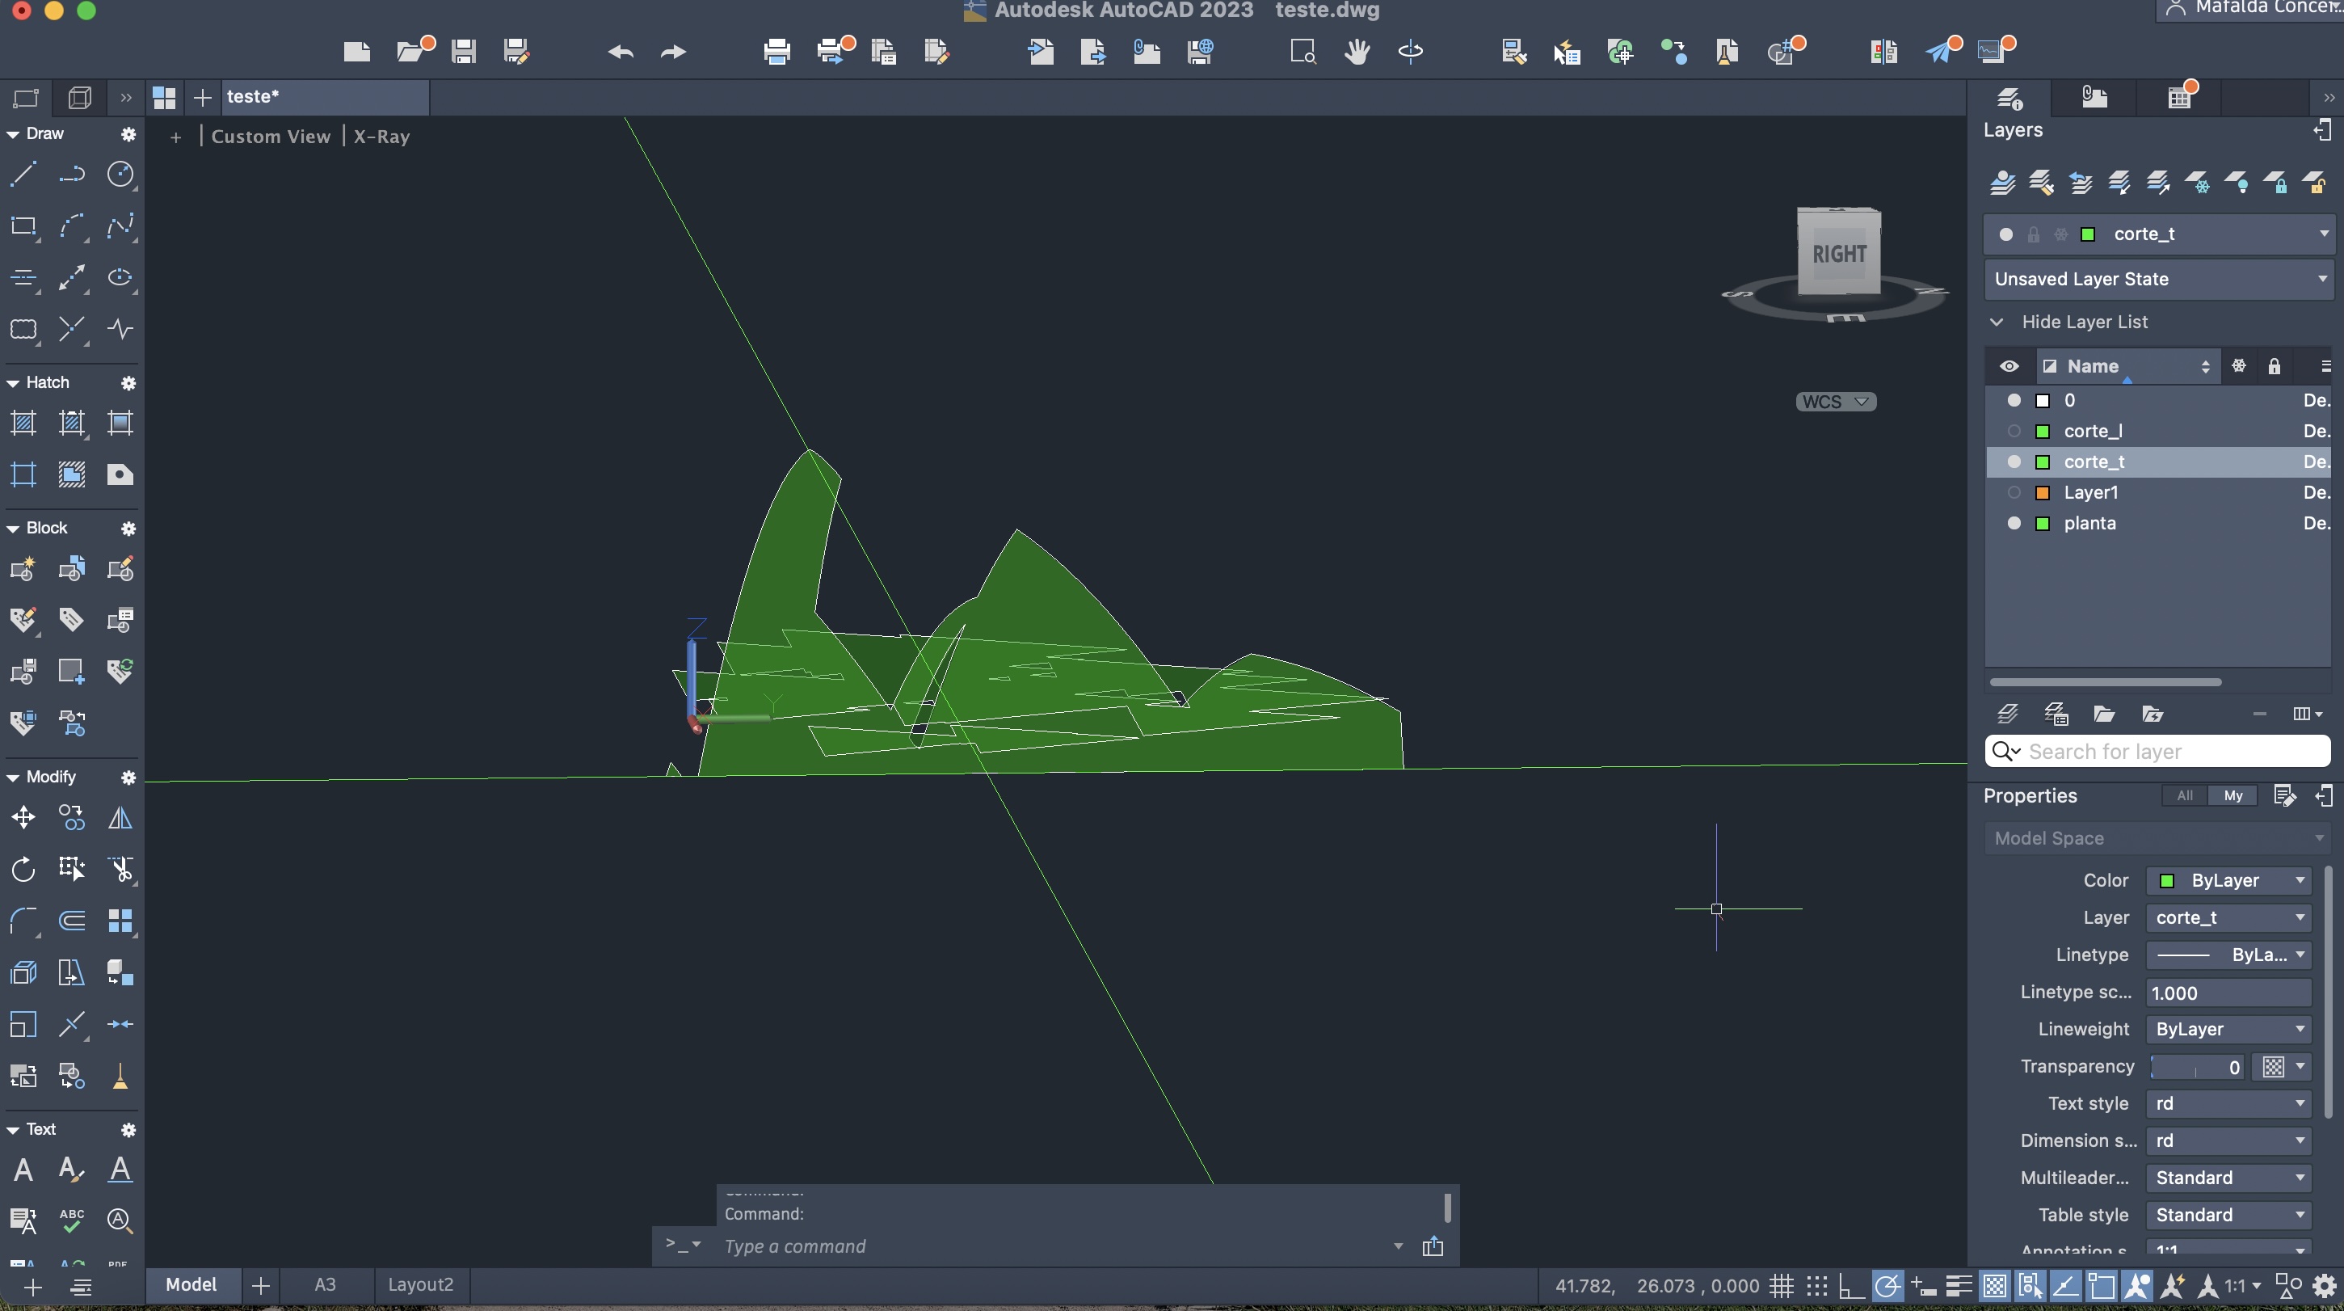Click the X-Ray visual style label

point(381,137)
